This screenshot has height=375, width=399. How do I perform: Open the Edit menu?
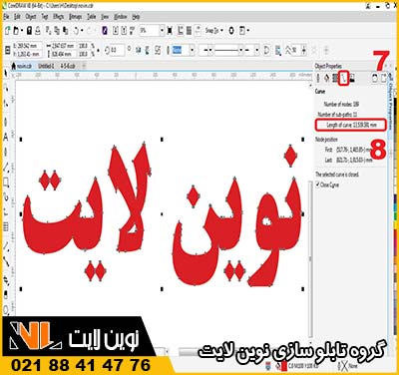click(17, 17)
